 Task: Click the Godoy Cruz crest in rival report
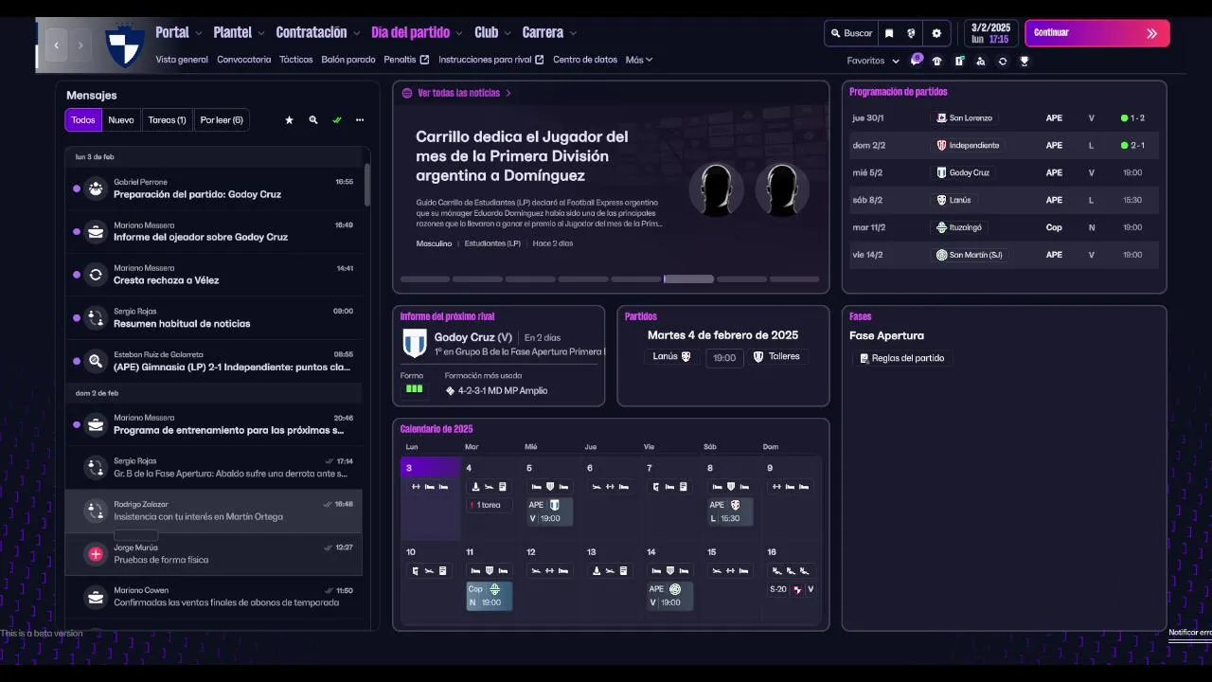tap(415, 343)
